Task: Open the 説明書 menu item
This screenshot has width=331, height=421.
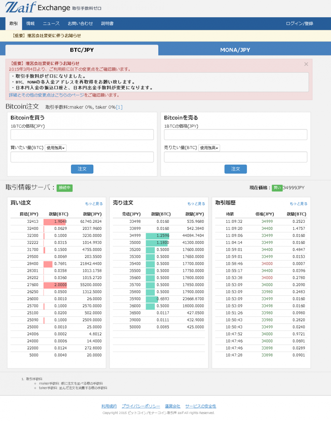Action: tap(107, 24)
